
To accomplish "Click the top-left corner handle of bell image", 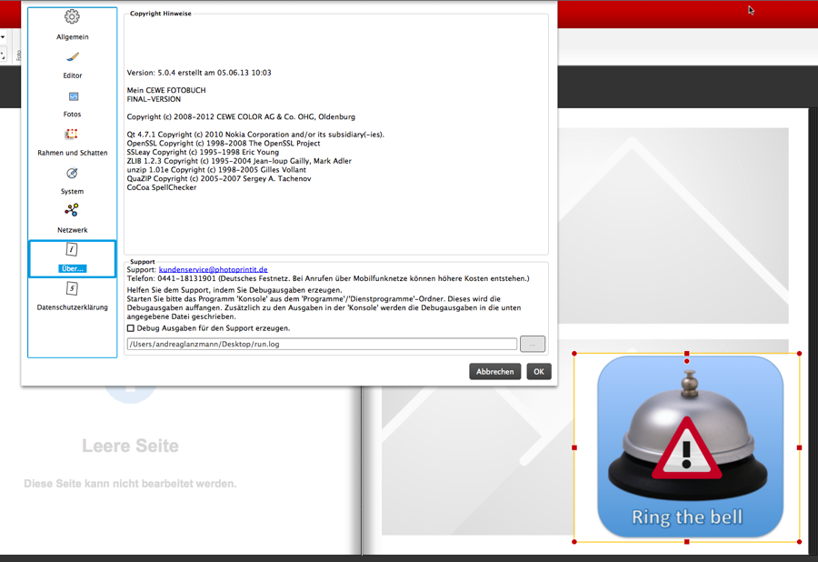I will 574,354.
